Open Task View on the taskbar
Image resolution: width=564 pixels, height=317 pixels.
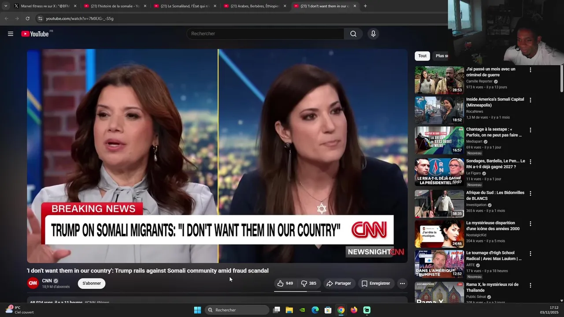[x=277, y=310]
